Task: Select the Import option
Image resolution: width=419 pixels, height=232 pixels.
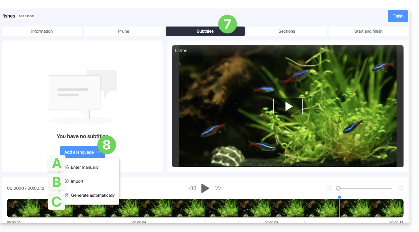Action: coord(77,181)
